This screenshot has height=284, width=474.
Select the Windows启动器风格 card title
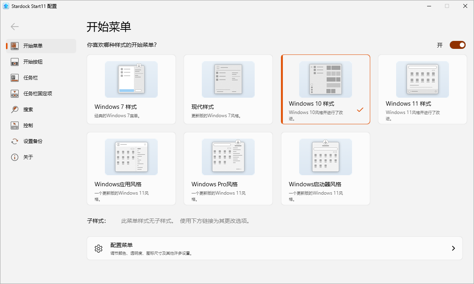pos(315,184)
